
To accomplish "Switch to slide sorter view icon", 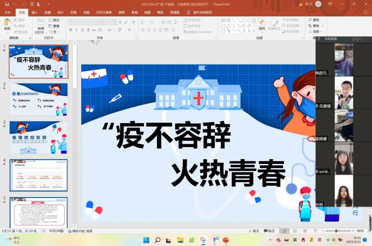I will pos(294,231).
